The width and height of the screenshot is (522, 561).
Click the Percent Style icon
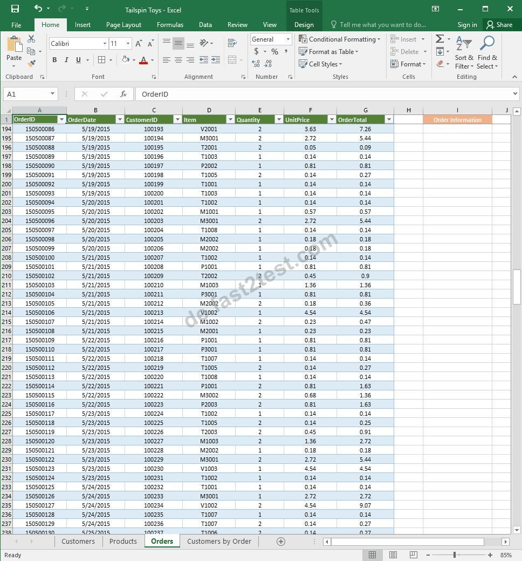[x=274, y=51]
